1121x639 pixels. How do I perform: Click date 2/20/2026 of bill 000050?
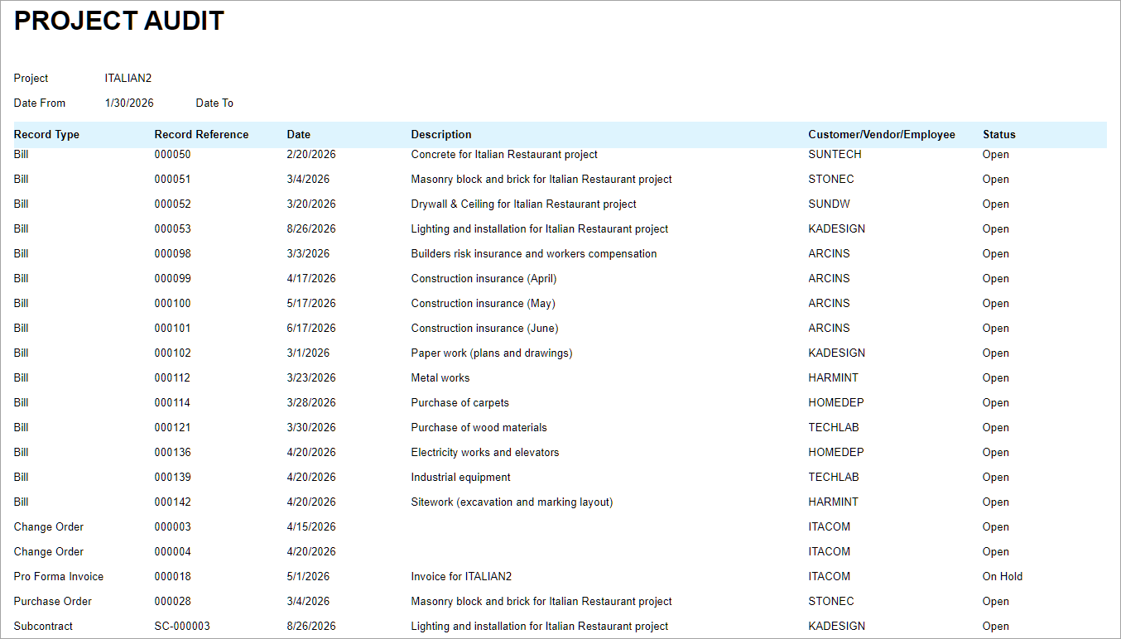[311, 154]
